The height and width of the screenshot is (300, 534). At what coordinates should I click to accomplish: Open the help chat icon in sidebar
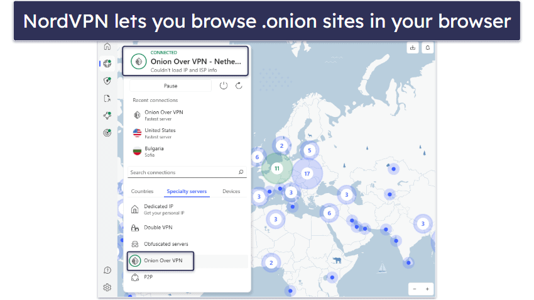[x=107, y=270]
